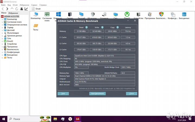Open the Windows Start button
This screenshot has width=195, height=122.
point(4,119)
